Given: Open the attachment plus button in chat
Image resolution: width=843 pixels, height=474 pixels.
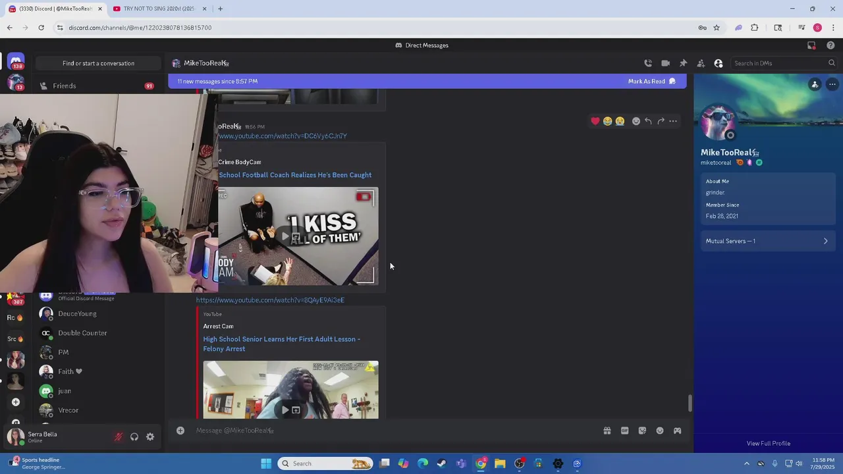Looking at the screenshot, I should pyautogui.click(x=180, y=431).
